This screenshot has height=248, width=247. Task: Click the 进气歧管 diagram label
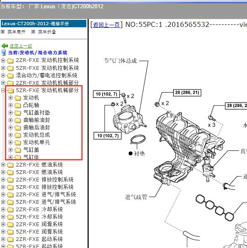coord(136,197)
